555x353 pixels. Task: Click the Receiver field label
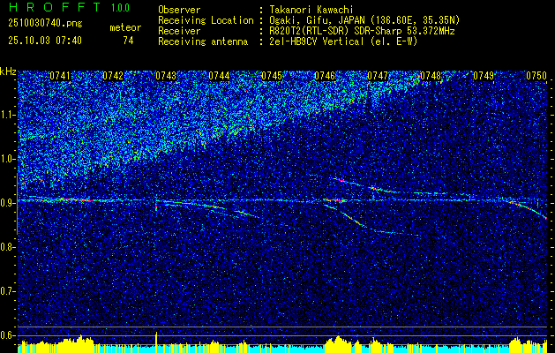(179, 31)
